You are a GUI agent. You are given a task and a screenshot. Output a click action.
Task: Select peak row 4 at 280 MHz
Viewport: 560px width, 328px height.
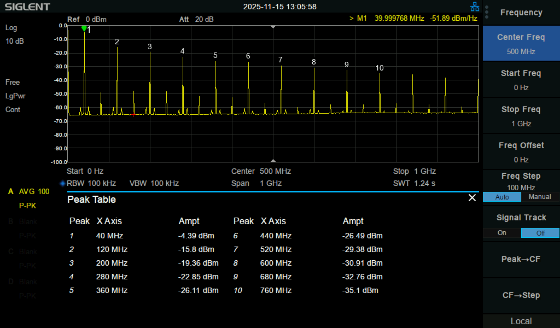[x=144, y=277]
